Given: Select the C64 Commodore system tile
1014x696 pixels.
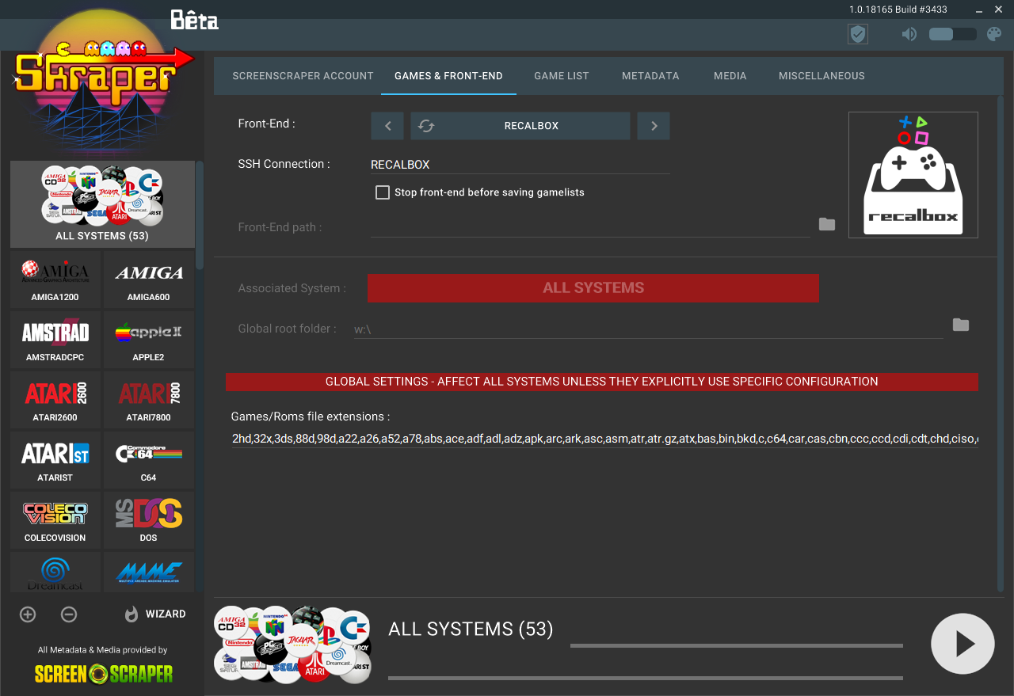Looking at the screenshot, I should point(149,461).
